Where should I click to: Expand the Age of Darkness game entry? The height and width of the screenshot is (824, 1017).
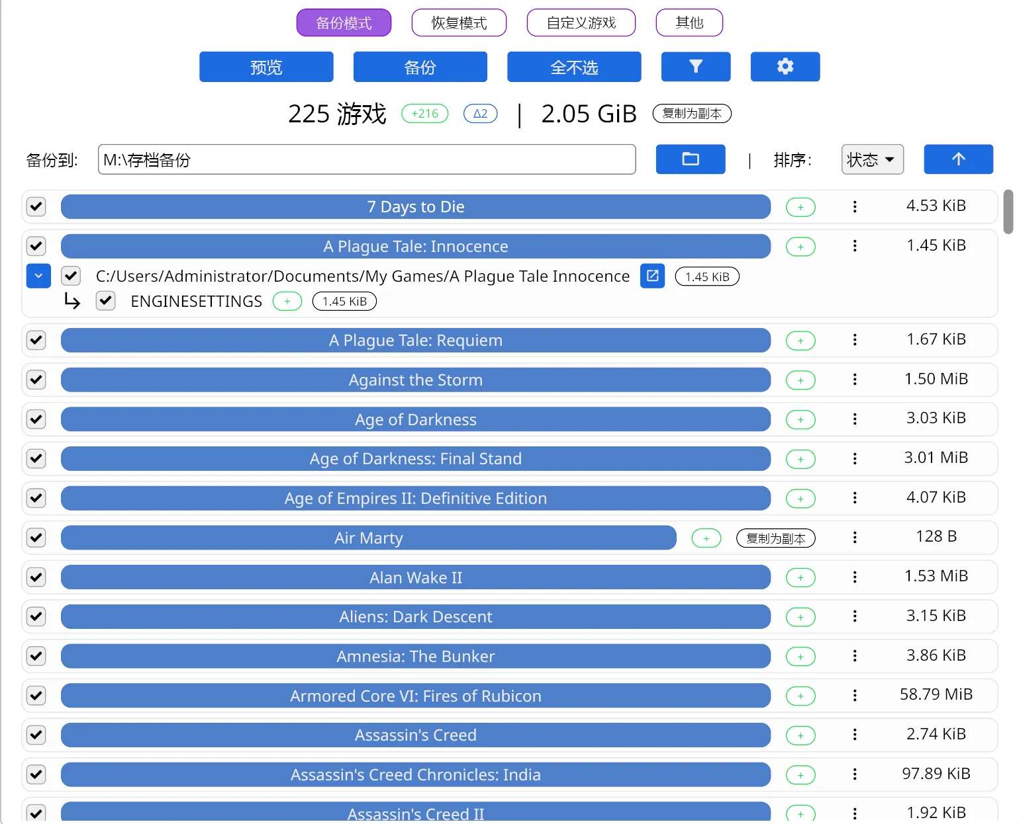point(415,420)
